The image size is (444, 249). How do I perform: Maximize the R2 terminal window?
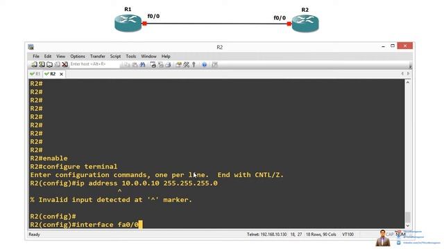click(x=393, y=46)
